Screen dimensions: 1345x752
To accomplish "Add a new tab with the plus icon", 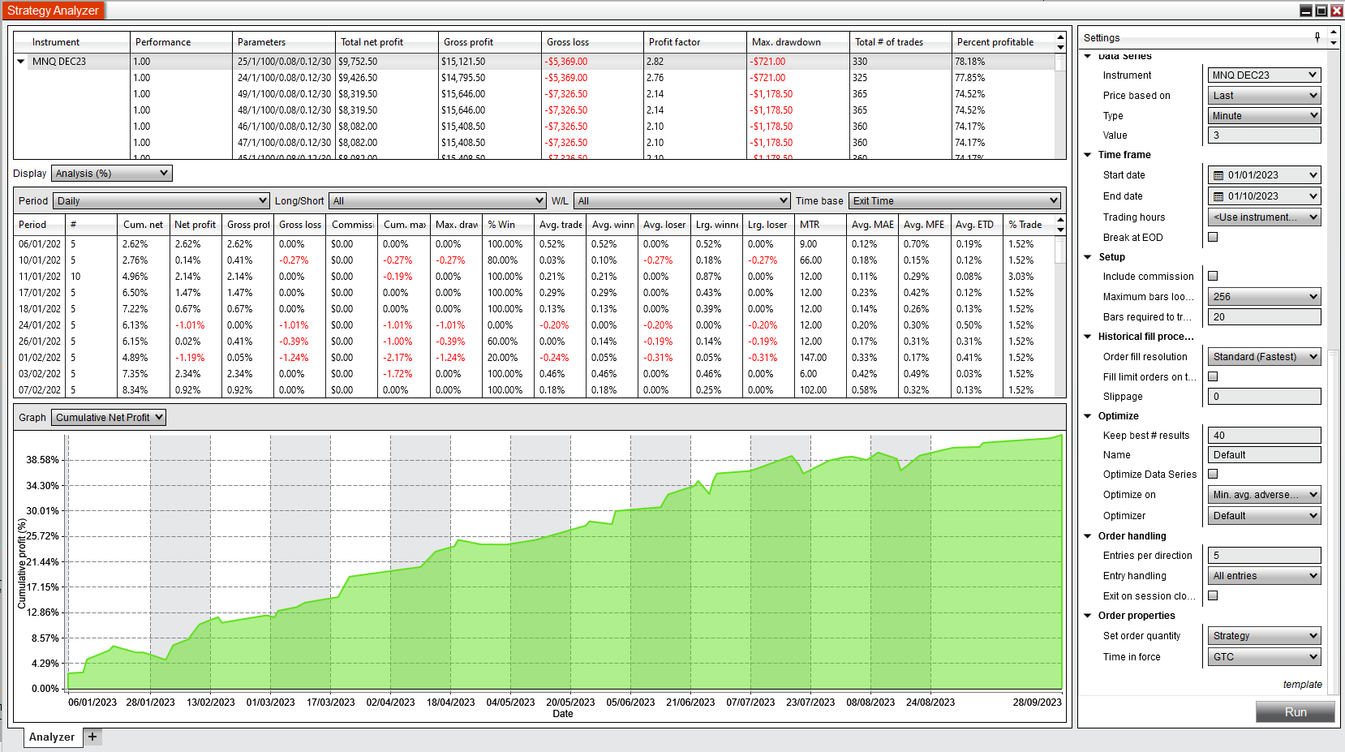I will coord(92,737).
